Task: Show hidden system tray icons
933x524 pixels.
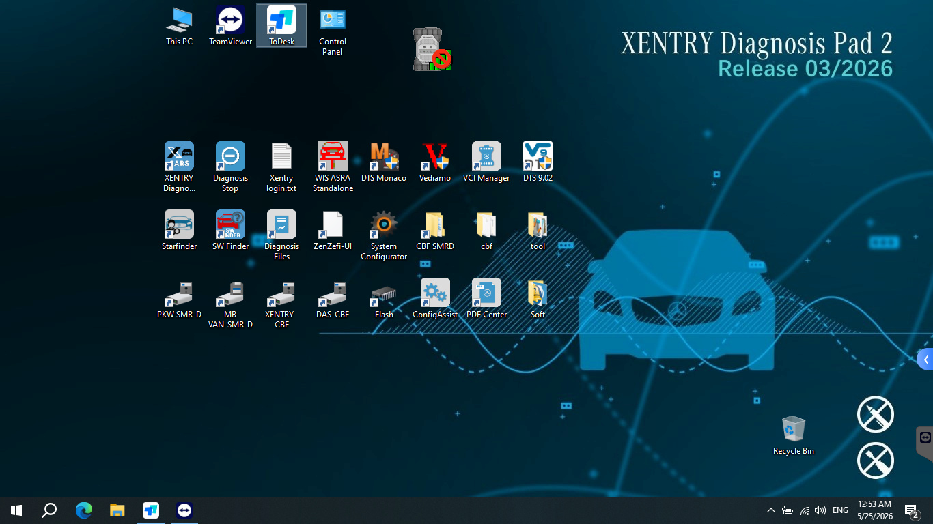Action: point(771,510)
